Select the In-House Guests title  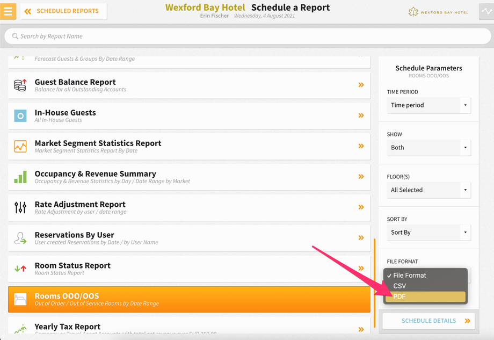click(65, 112)
